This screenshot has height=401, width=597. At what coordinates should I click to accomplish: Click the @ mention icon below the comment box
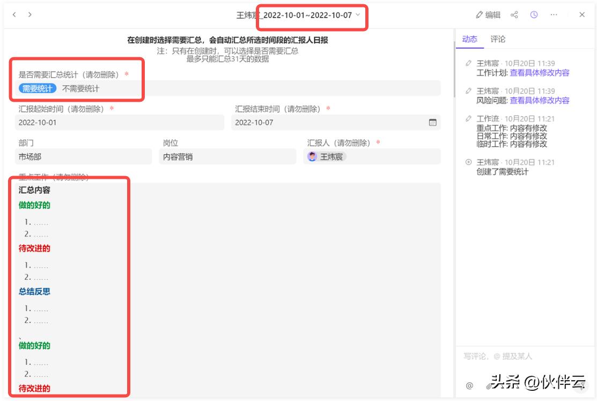pos(470,384)
